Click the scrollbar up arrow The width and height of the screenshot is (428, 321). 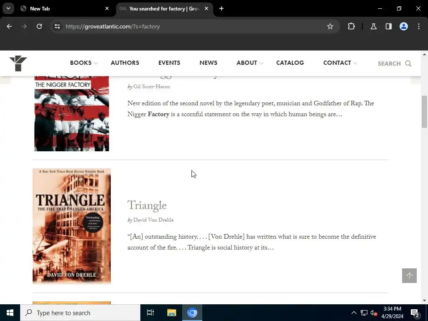click(x=425, y=54)
